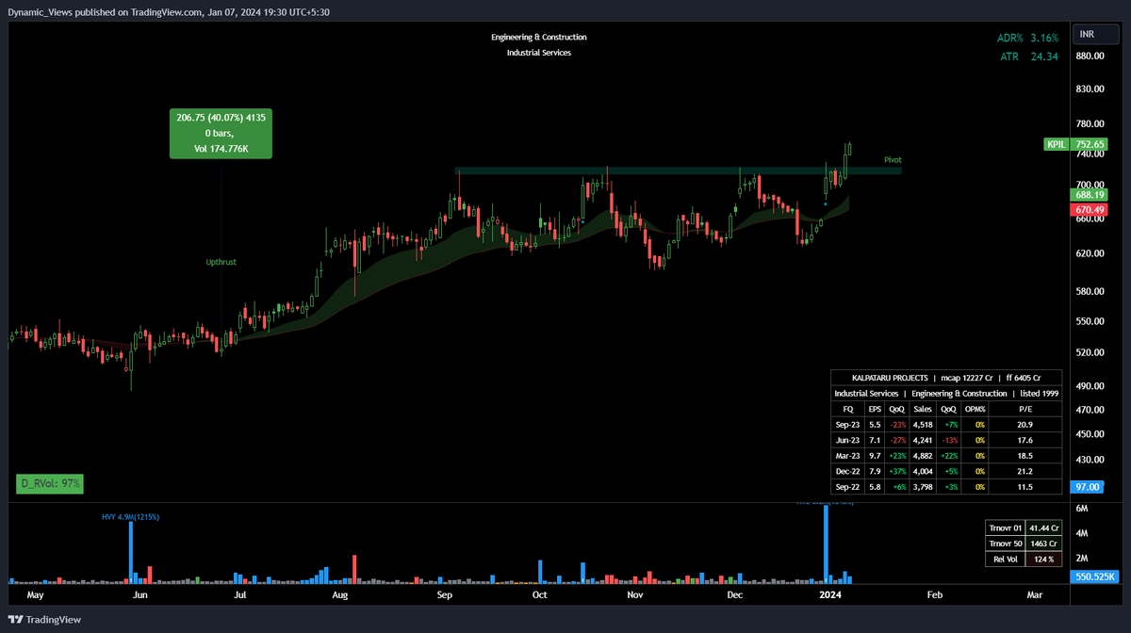Click the D_RVol: 97% indicator label
Image resolution: width=1131 pixels, height=633 pixels.
tap(52, 483)
